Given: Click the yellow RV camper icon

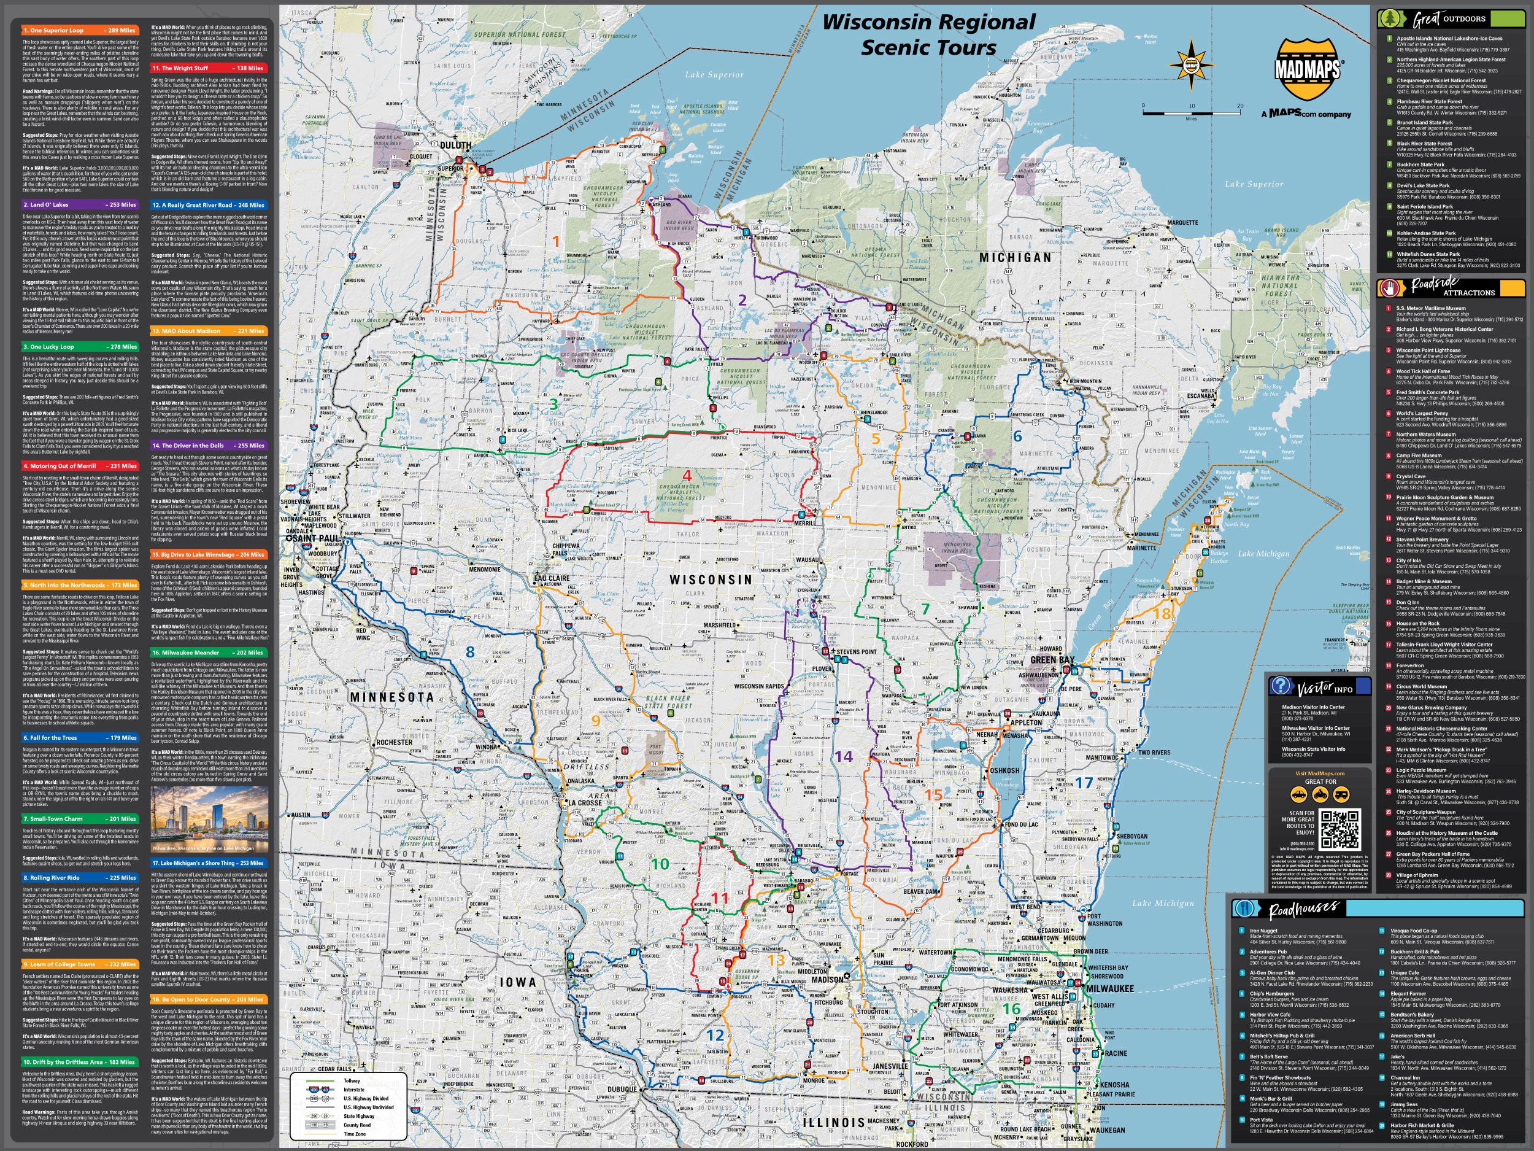Looking at the screenshot, I should 1343,795.
